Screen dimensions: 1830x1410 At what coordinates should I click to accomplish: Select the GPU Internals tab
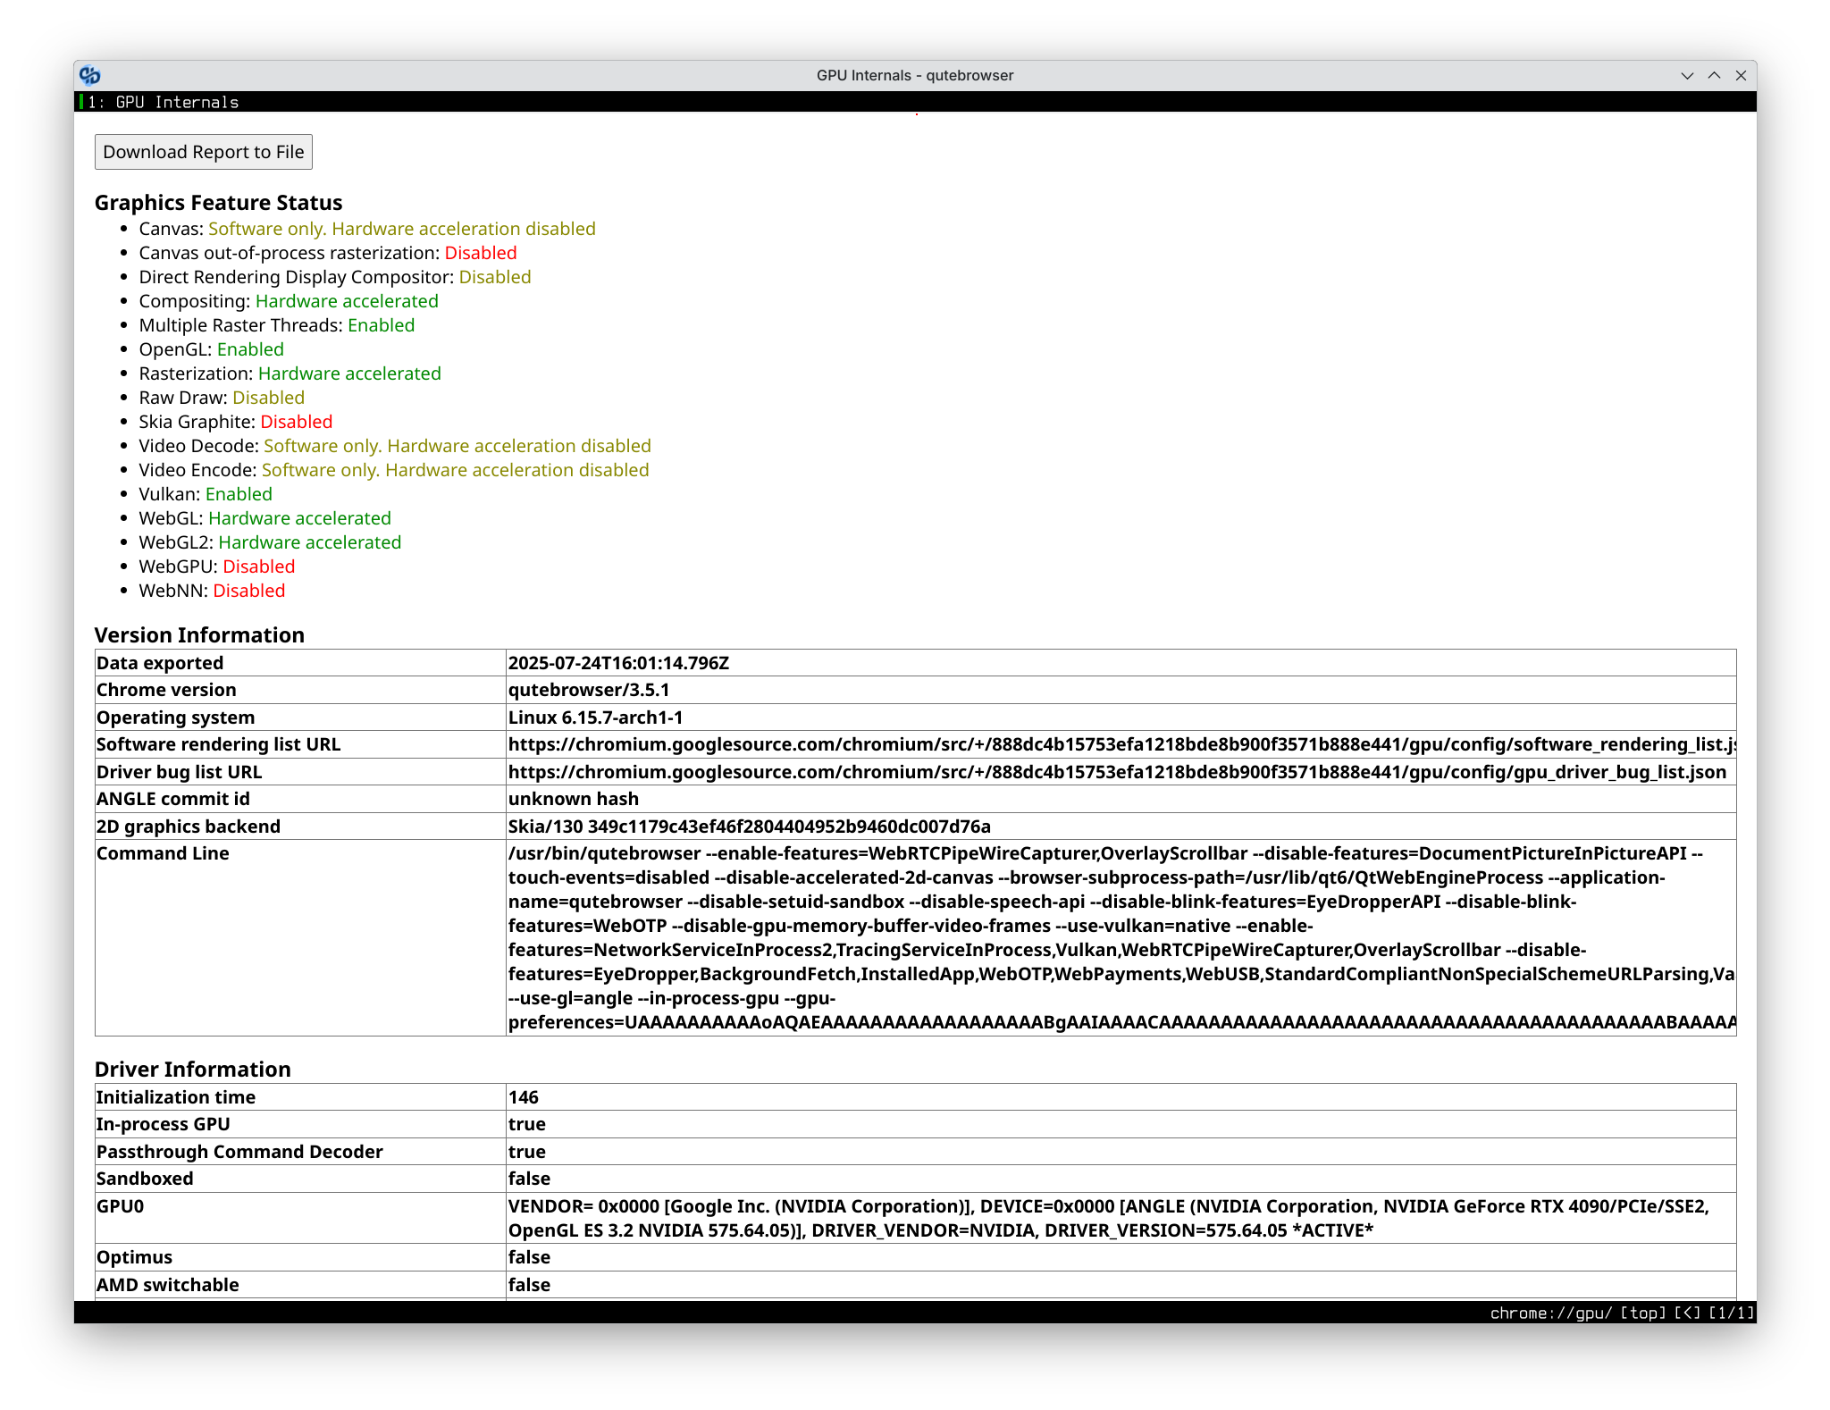coord(163,102)
